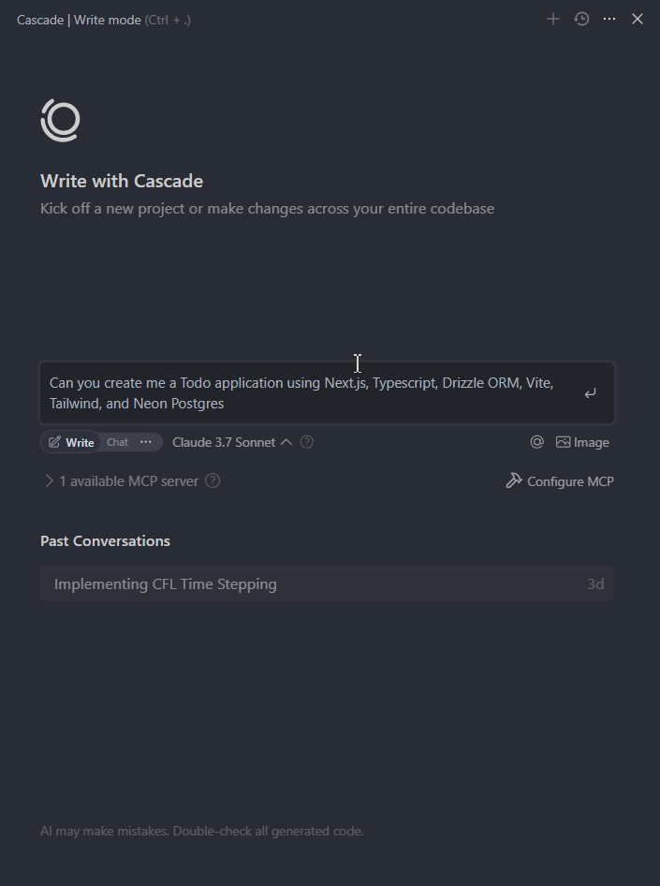
Task: Click the Cascade logo icon
Action: [x=61, y=121]
